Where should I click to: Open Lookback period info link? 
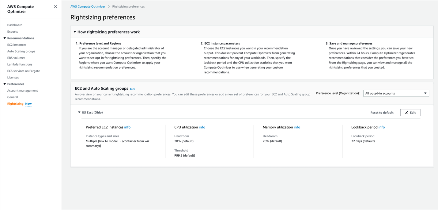pyautogui.click(x=382, y=127)
